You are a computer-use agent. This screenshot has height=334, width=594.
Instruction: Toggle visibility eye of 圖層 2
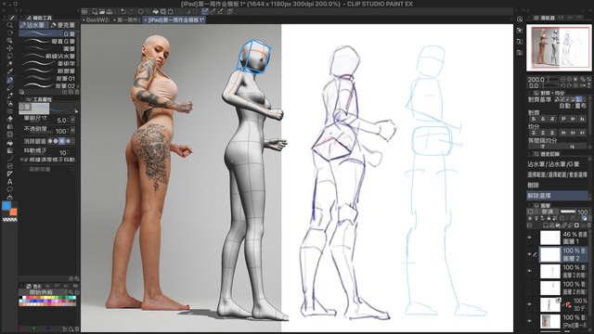530,254
